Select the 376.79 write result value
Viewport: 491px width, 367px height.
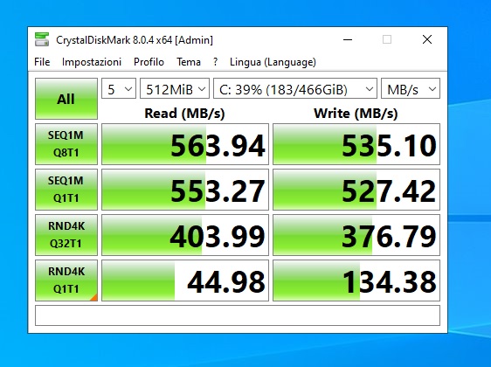point(356,235)
